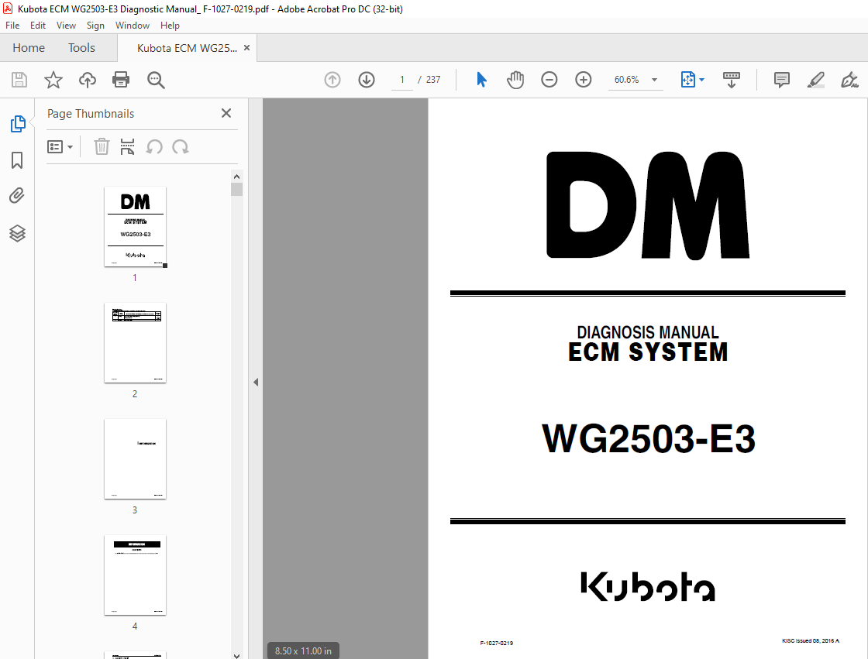Open the Sign document pen tool

tap(849, 80)
